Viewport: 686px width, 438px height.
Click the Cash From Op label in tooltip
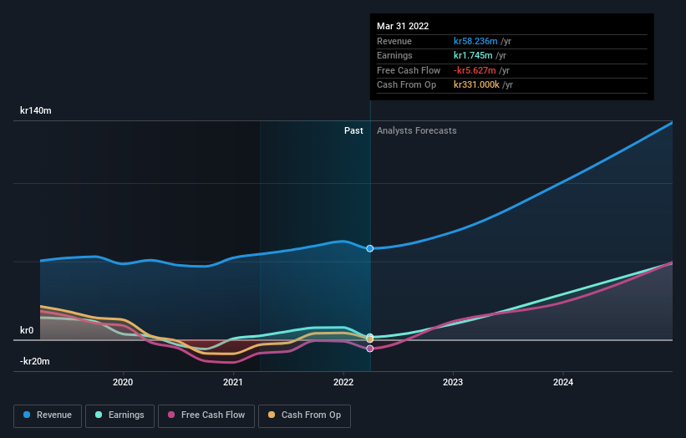406,85
